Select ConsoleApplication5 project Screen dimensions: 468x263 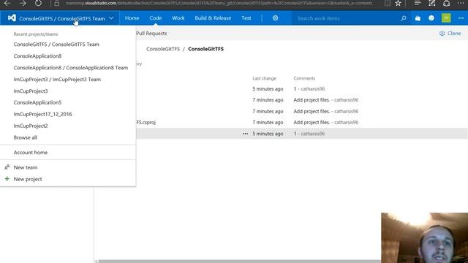pyautogui.click(x=37, y=102)
